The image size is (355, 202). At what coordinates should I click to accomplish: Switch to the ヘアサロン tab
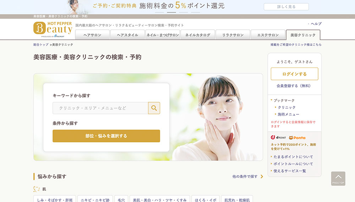[x=92, y=35]
